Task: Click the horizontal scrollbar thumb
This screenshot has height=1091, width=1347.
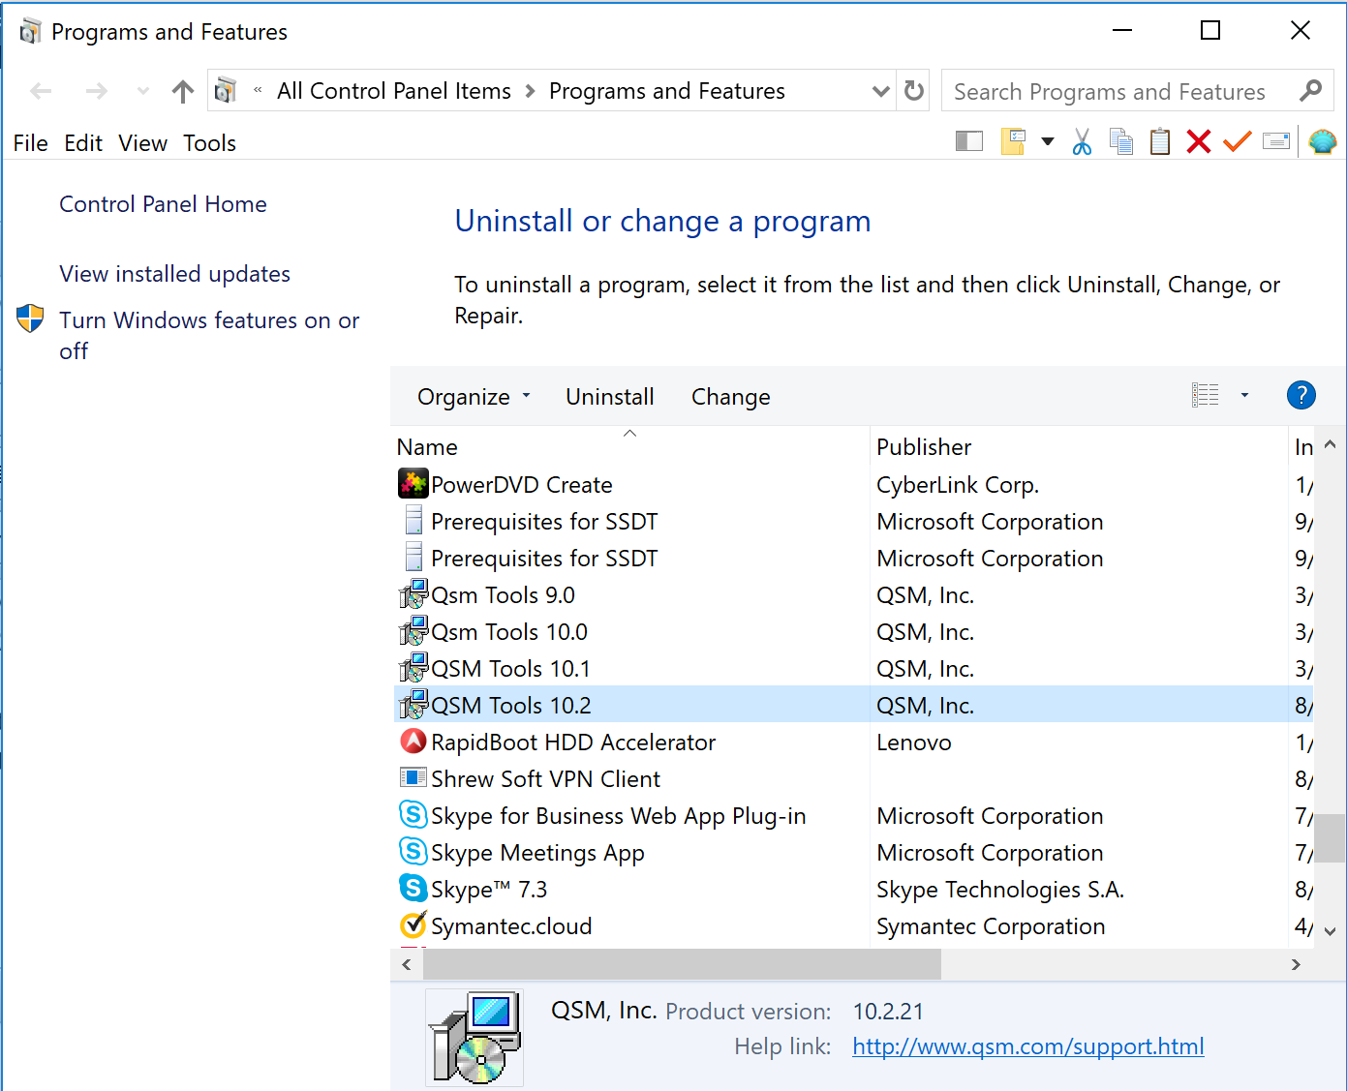Action: pos(682,964)
